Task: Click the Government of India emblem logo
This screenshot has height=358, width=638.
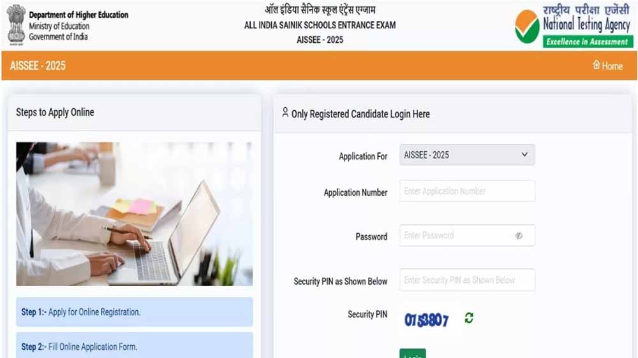Action: coord(17,25)
